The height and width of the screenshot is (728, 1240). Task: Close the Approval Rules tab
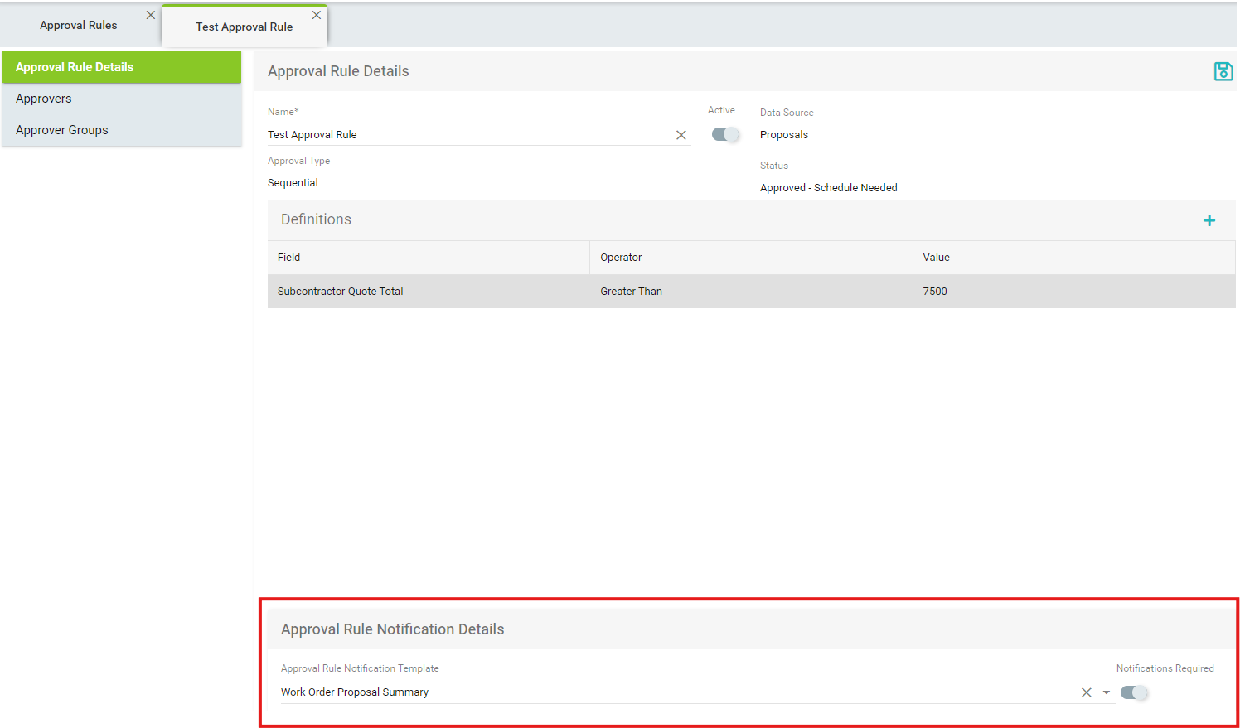point(151,15)
